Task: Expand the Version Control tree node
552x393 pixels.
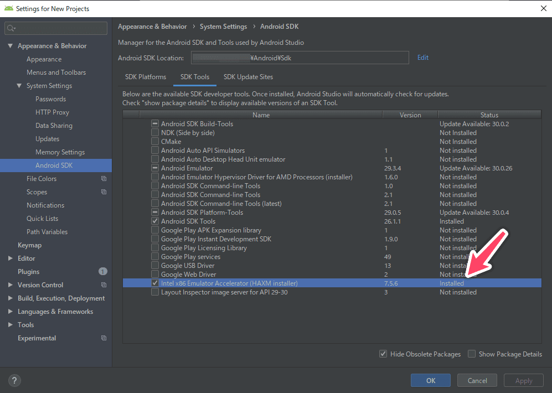Action: (x=10, y=285)
